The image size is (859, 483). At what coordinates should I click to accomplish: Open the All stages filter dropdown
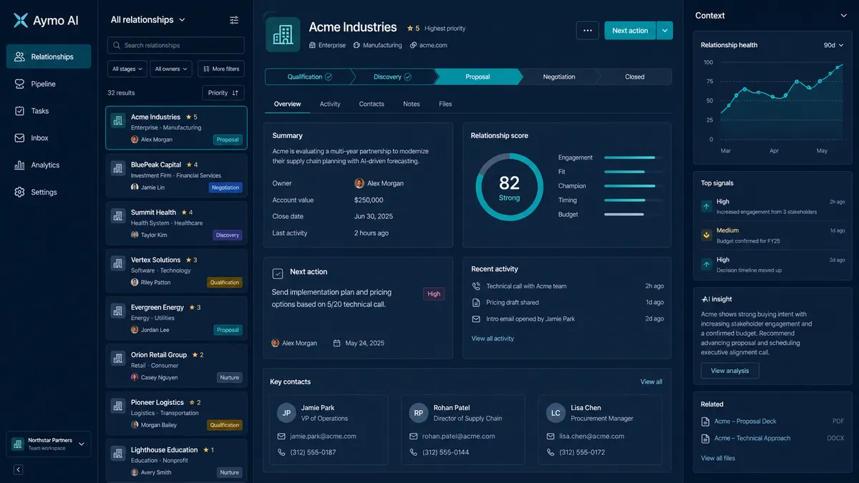point(127,69)
